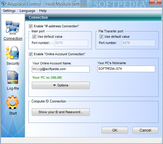Select the Security label in sidebar

pyautogui.click(x=13, y=64)
